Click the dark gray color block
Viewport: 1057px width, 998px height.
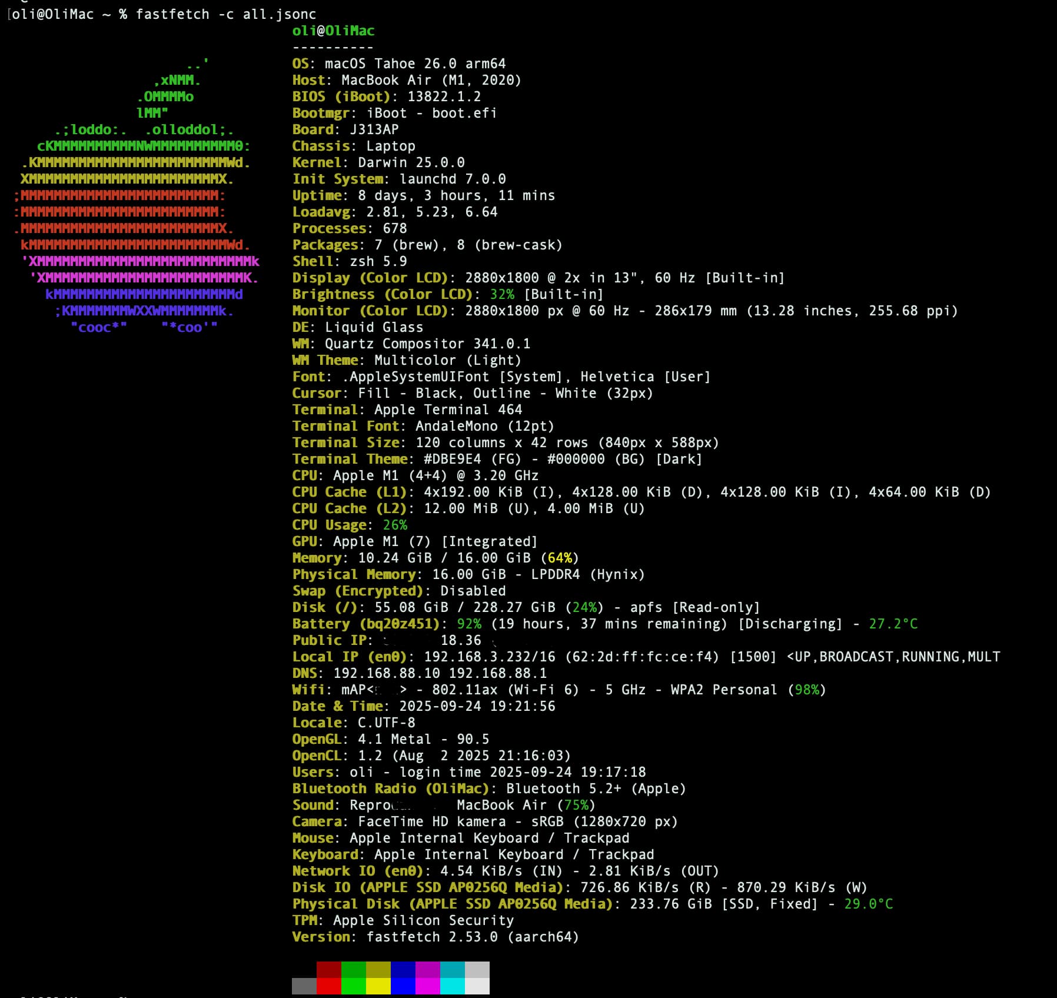pos(304,986)
